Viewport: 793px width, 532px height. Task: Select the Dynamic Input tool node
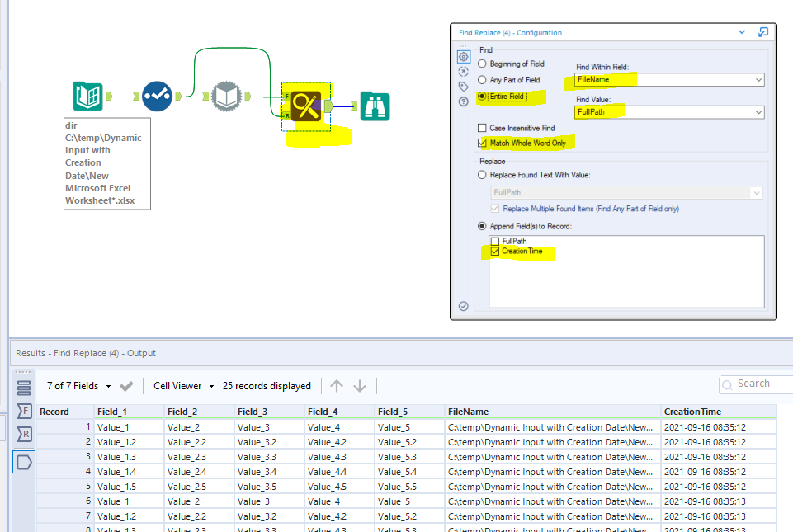(x=226, y=96)
